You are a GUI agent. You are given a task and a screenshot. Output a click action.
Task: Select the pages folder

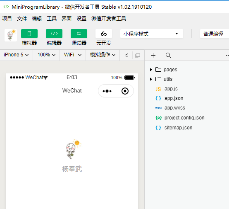(x=170, y=70)
